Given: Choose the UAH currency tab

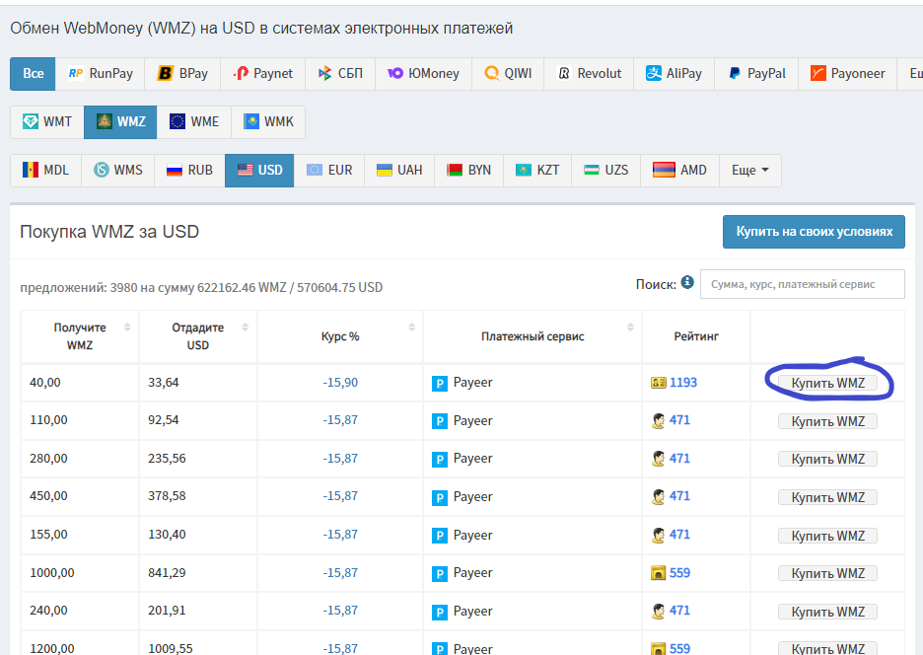Looking at the screenshot, I should 399,171.
